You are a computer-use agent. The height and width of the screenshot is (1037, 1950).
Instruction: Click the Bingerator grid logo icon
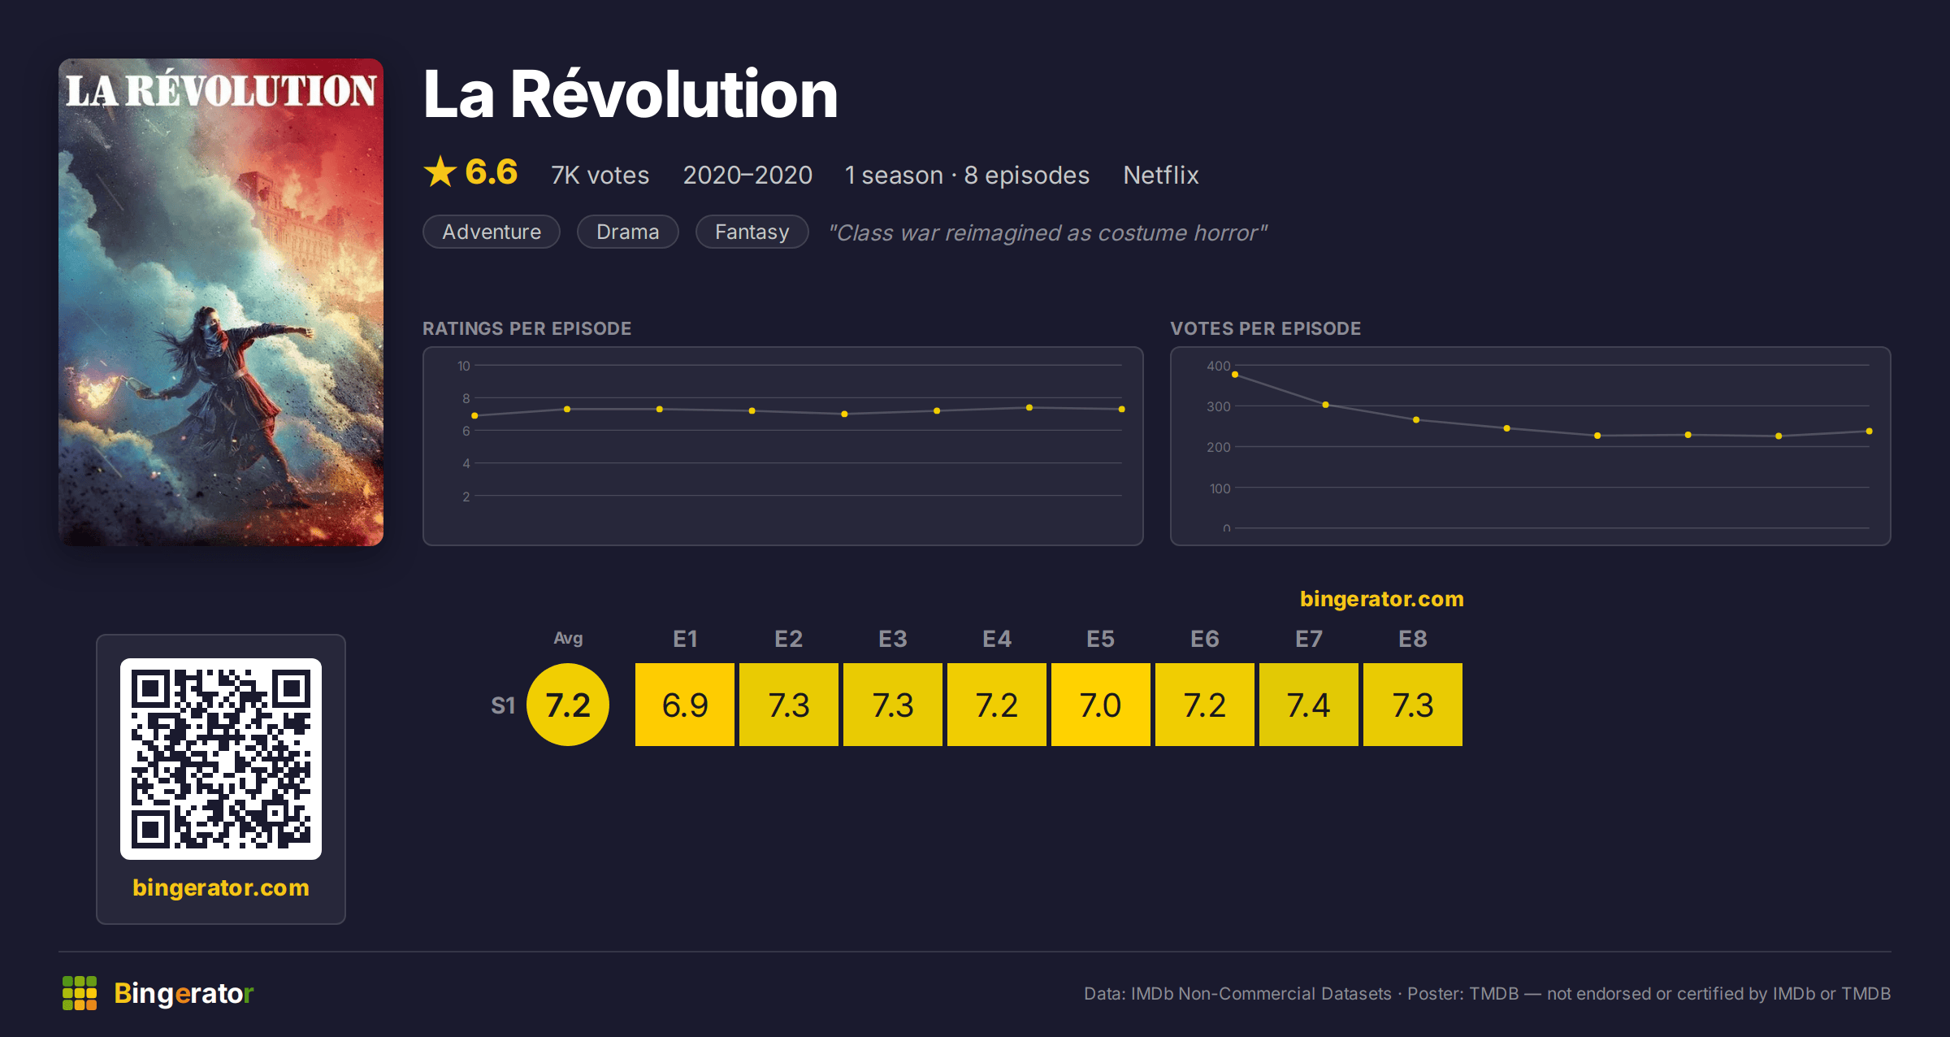(80, 993)
